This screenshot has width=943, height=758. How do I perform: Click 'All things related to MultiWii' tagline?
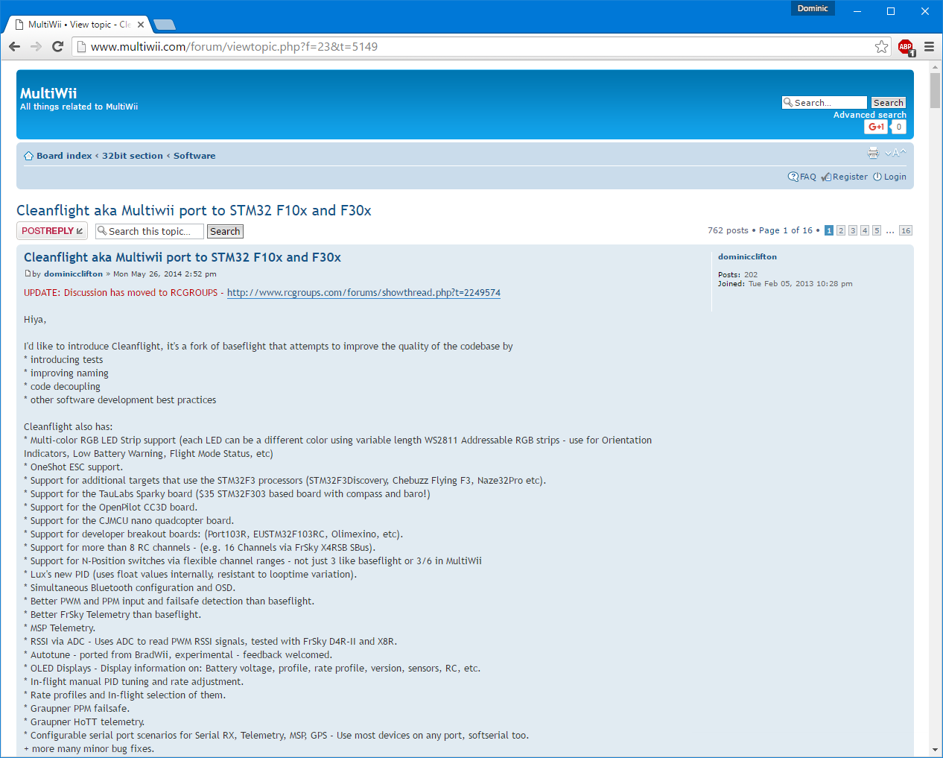click(79, 107)
